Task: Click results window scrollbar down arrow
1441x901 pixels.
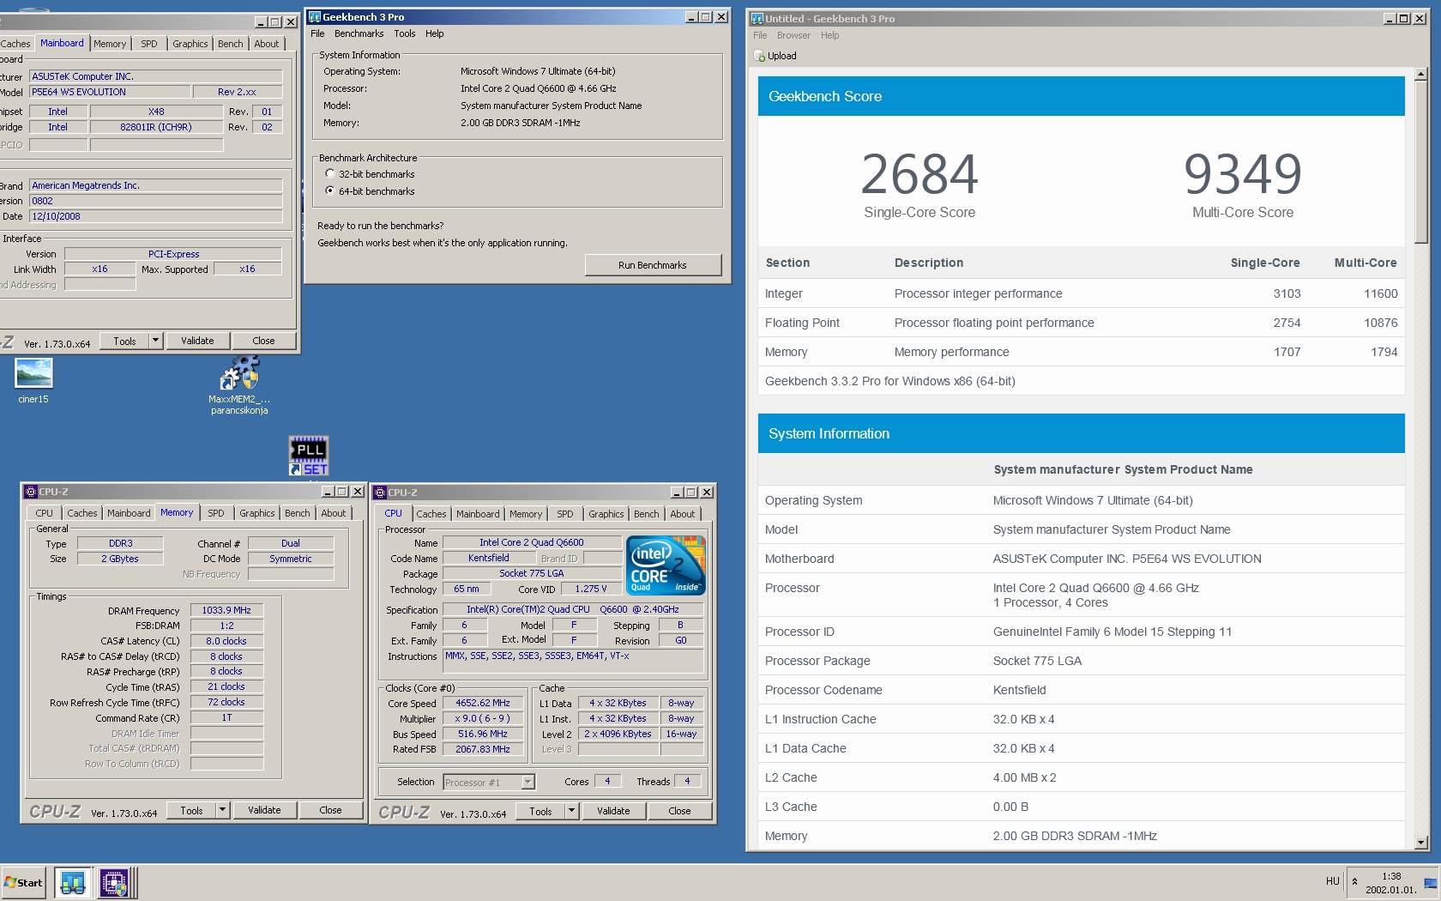Action: tap(1420, 843)
